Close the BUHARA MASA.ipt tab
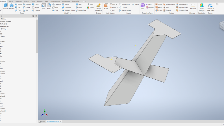Screen dimensions: 224x126 pyautogui.click(x=61, y=121)
